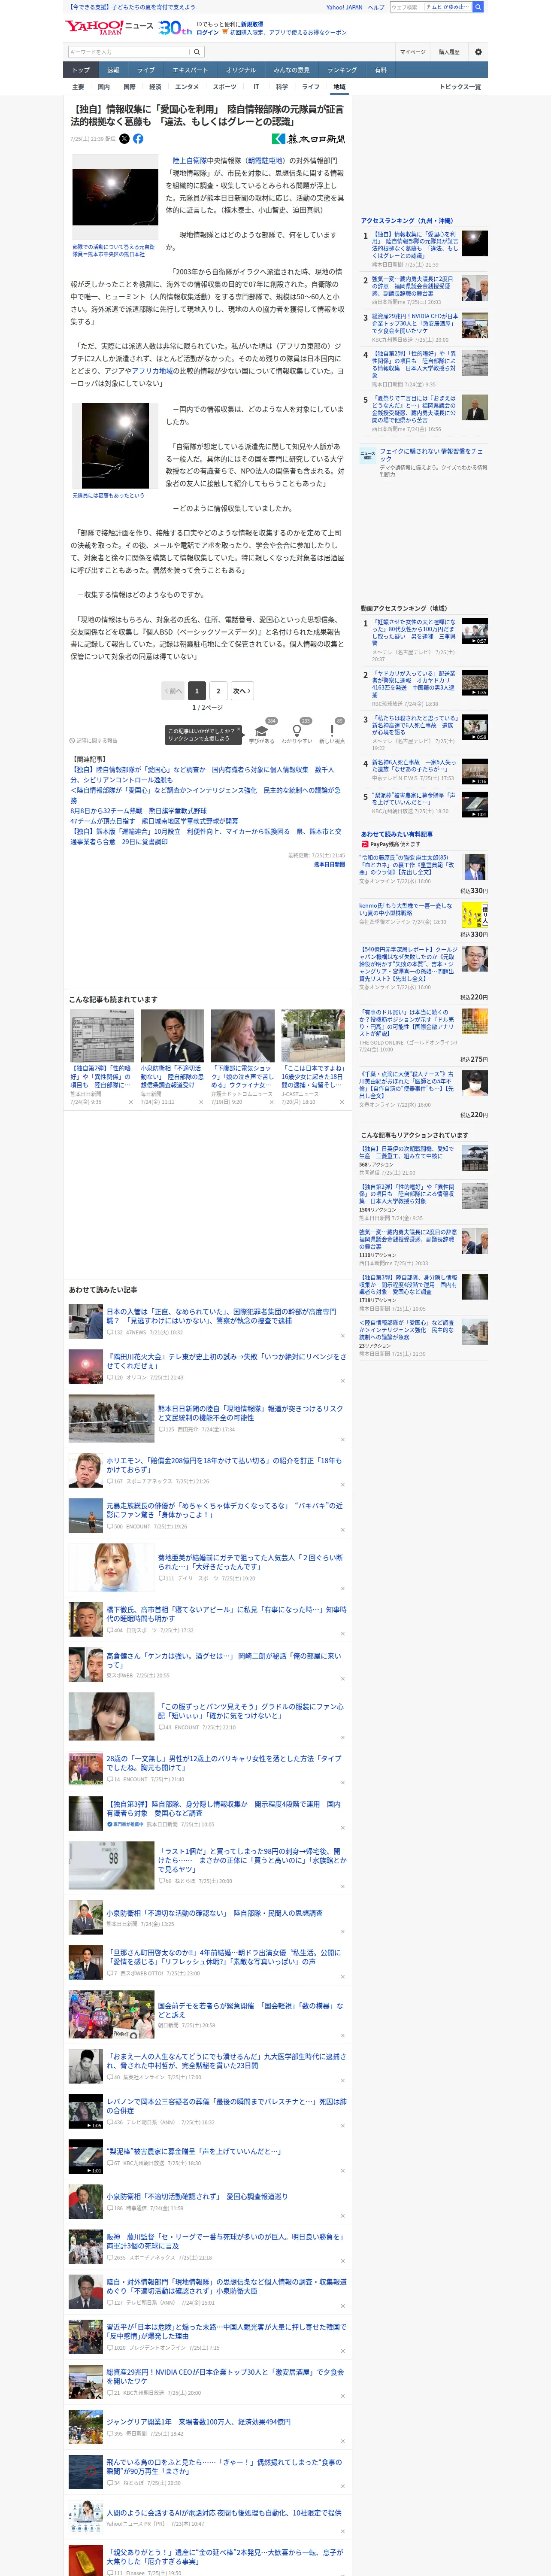Select the スポーツ category
The width and height of the screenshot is (551, 2576).
[x=225, y=87]
